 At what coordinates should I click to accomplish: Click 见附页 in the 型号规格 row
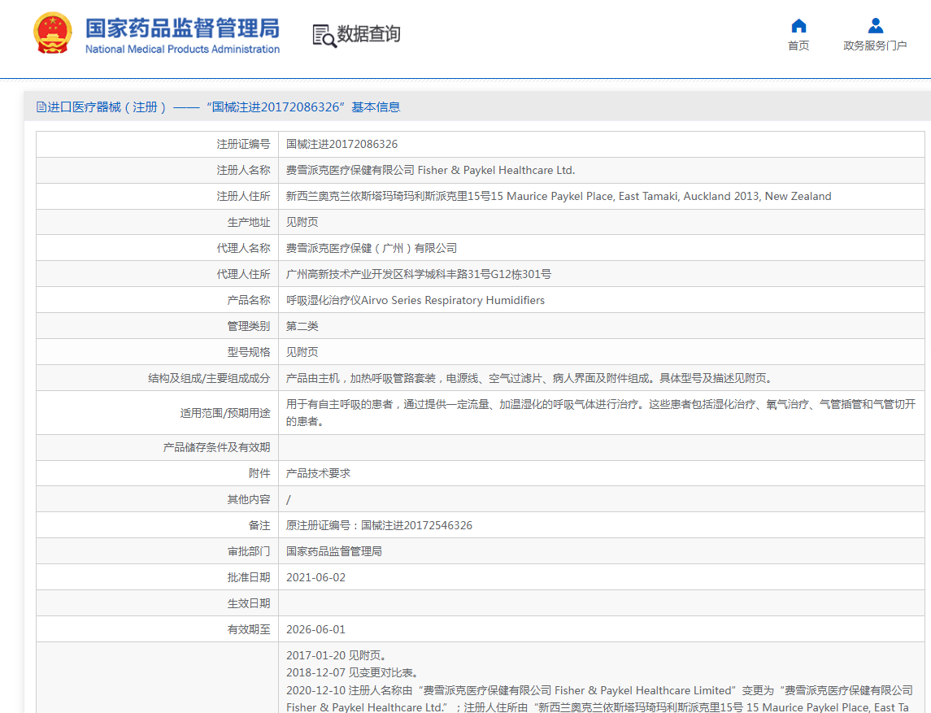click(x=302, y=352)
